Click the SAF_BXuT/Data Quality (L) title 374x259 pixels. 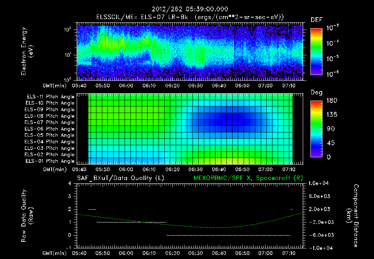[121, 178]
